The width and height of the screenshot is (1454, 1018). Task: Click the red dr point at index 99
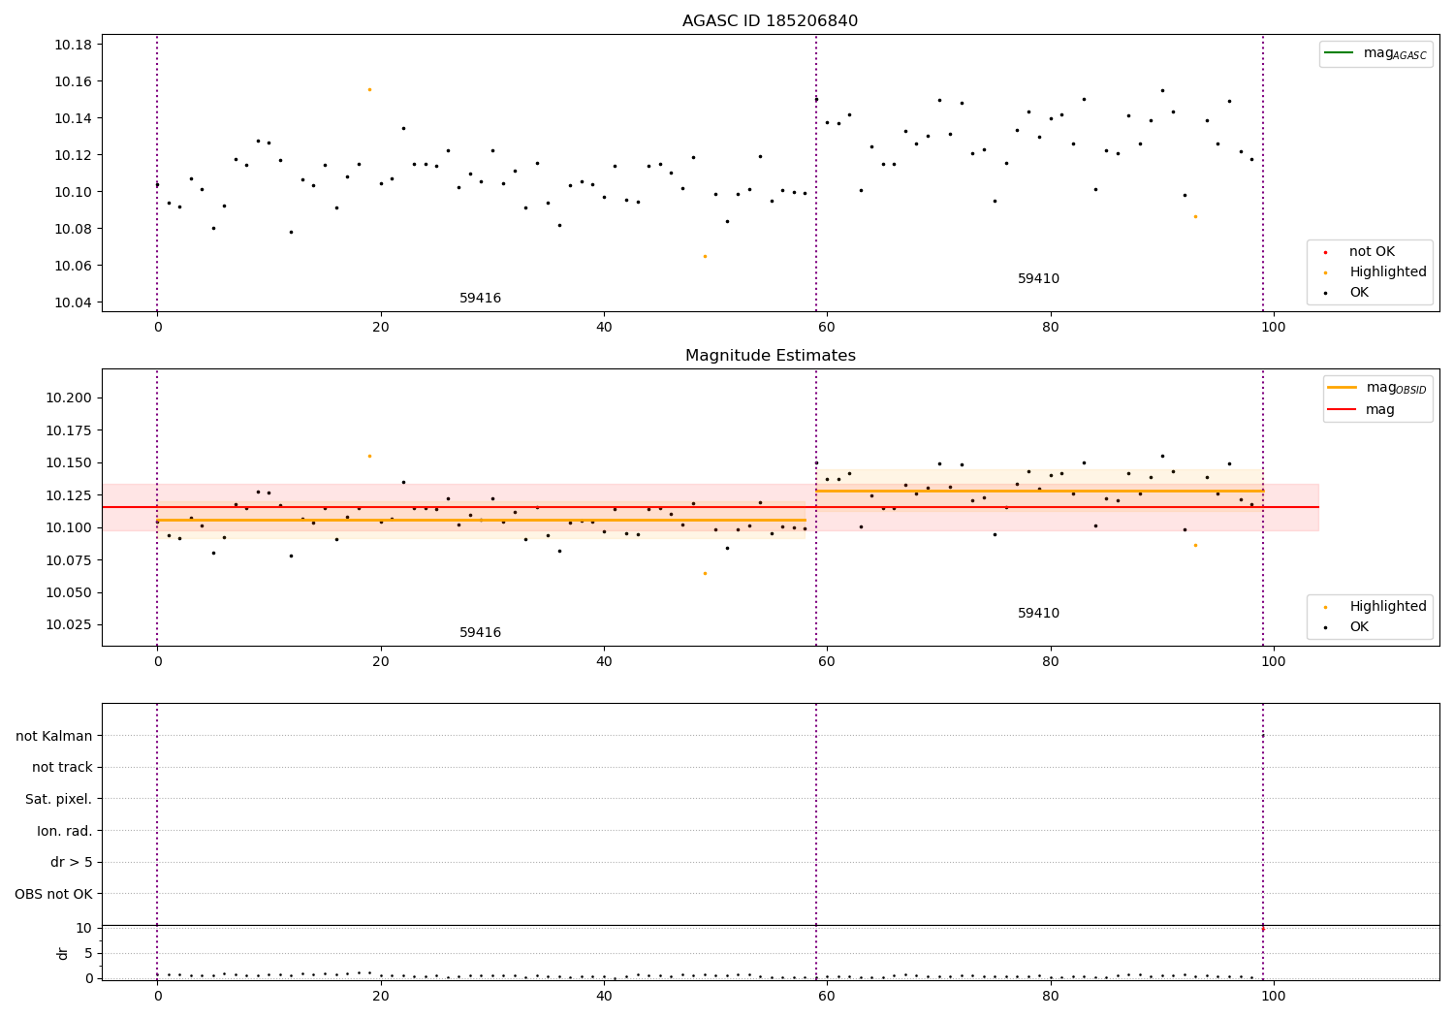tap(1263, 929)
